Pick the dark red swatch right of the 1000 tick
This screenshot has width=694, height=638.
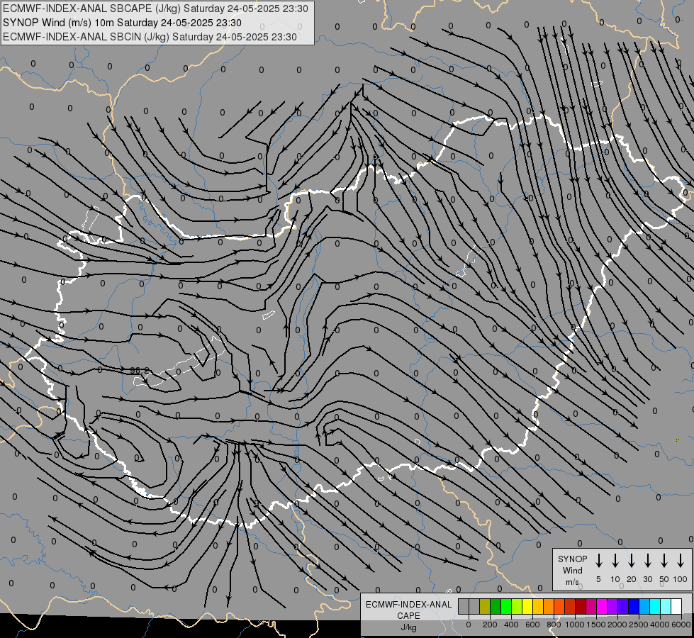(x=581, y=606)
